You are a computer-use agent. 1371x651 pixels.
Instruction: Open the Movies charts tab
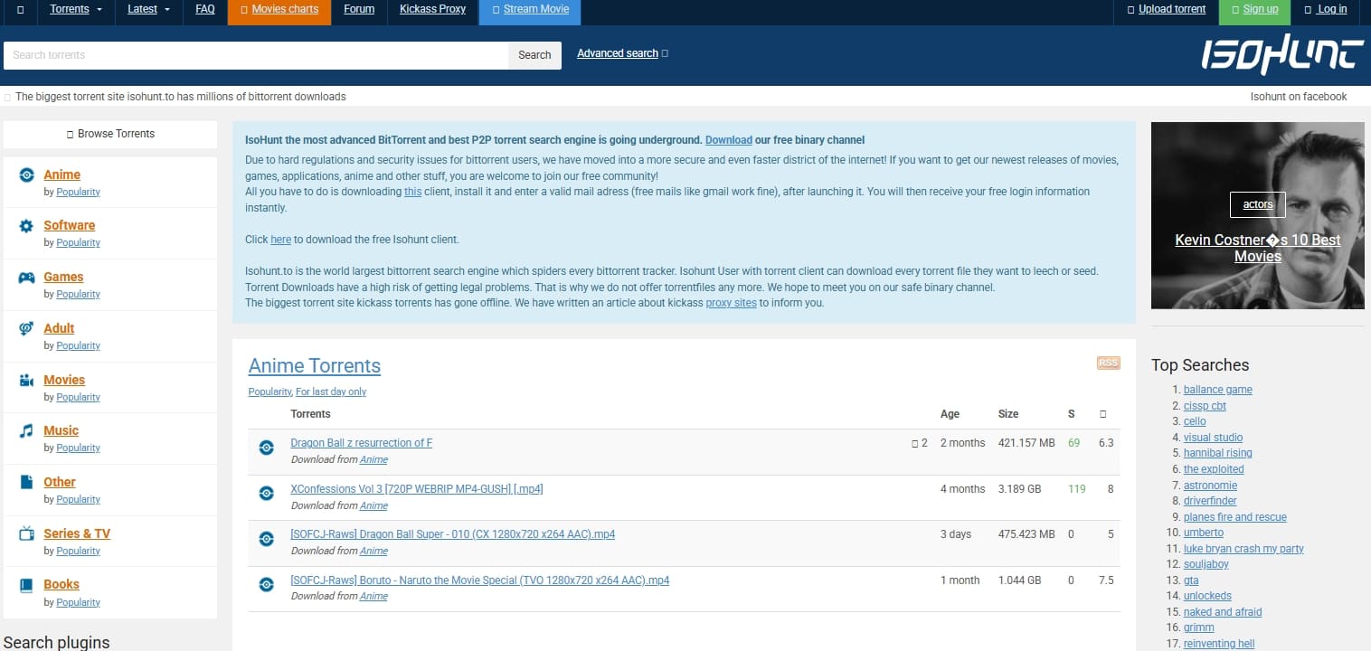pyautogui.click(x=279, y=12)
